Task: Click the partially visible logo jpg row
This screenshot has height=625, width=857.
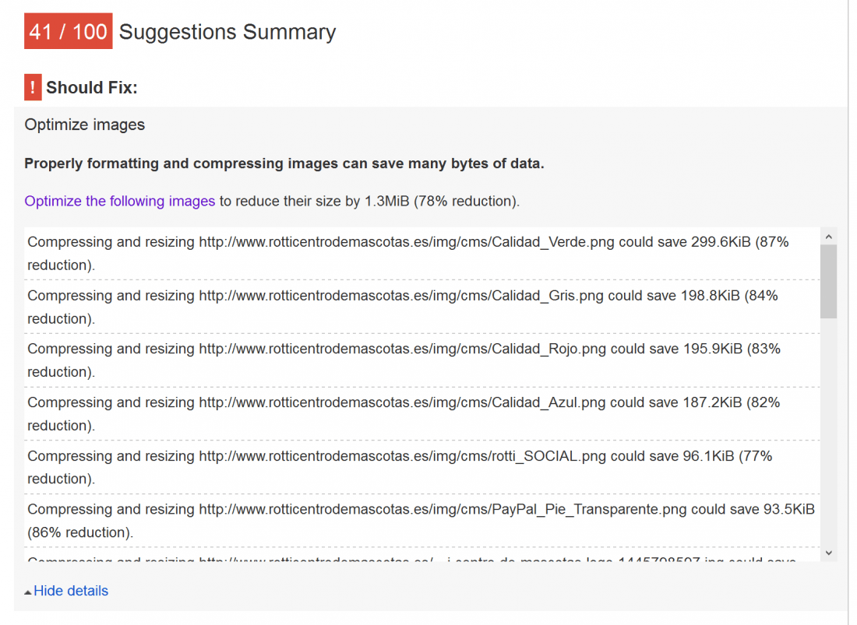Action: click(x=422, y=555)
